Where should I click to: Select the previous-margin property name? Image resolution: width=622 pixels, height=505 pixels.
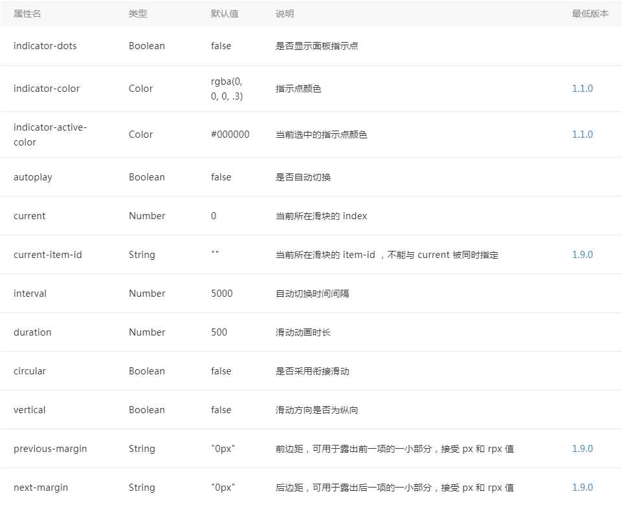click(x=50, y=449)
